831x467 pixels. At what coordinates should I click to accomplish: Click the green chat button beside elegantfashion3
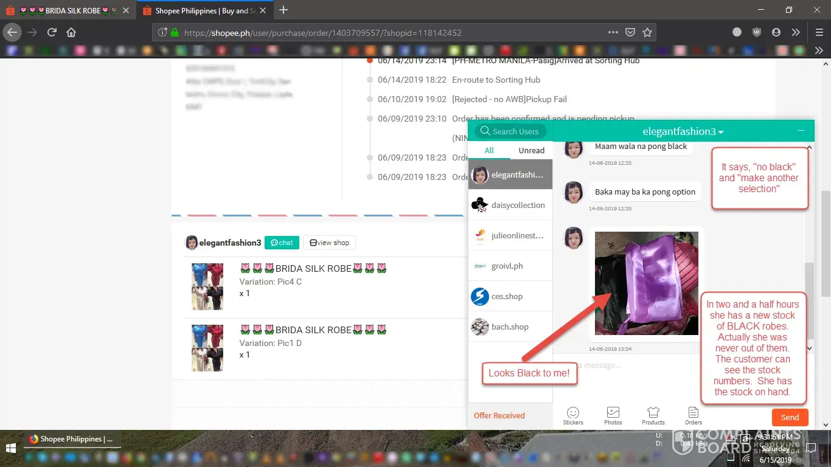[x=282, y=243]
